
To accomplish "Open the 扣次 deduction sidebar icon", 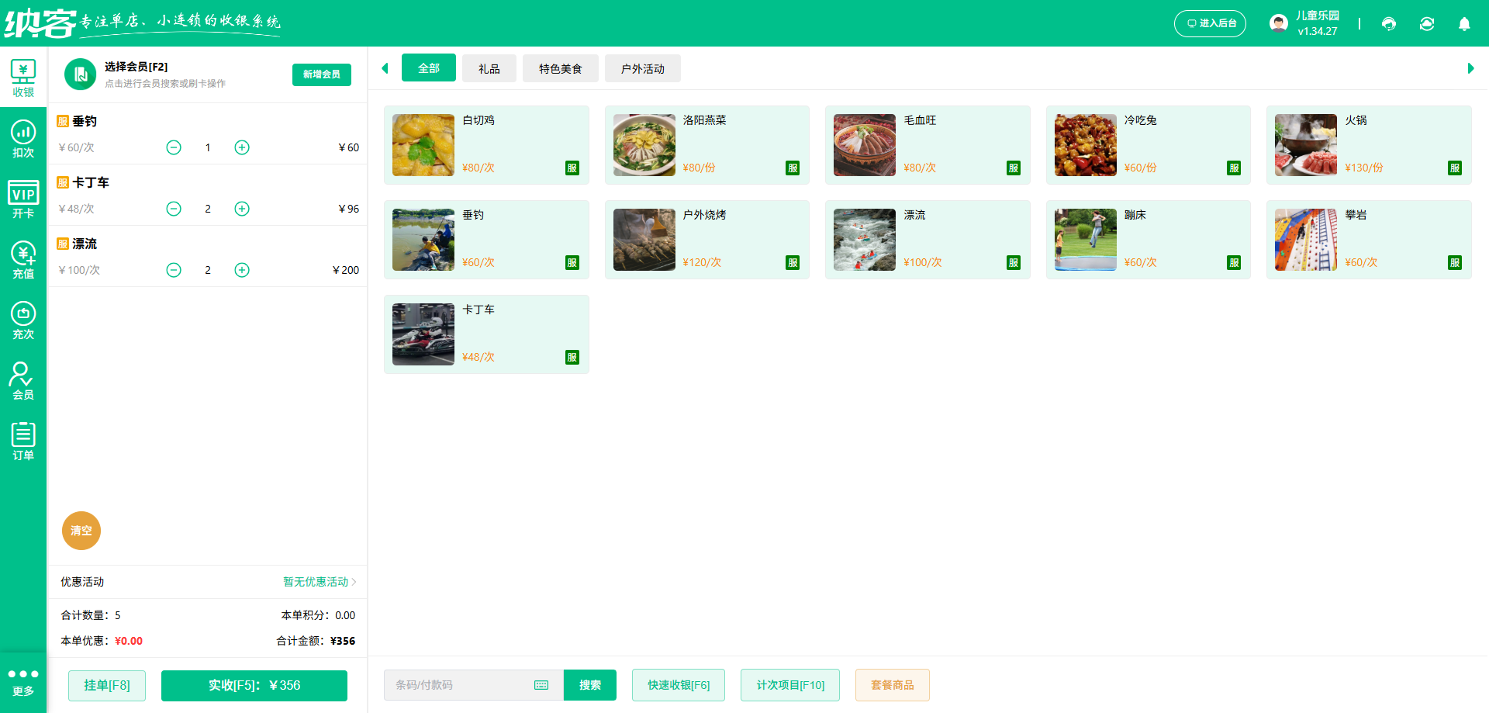I will pyautogui.click(x=23, y=140).
